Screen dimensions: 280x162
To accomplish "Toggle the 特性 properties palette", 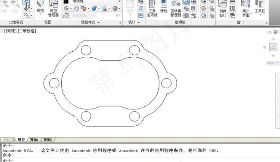I will click(164, 7).
